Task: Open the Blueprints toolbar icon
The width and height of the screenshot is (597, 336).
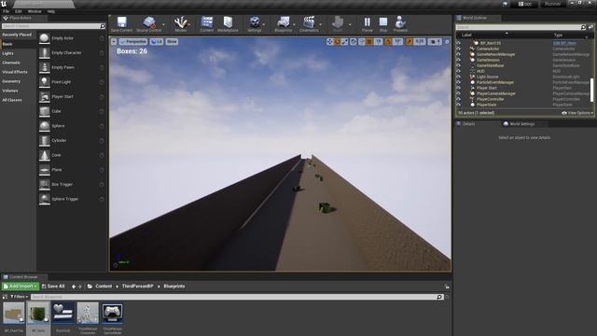Action: coord(284,24)
